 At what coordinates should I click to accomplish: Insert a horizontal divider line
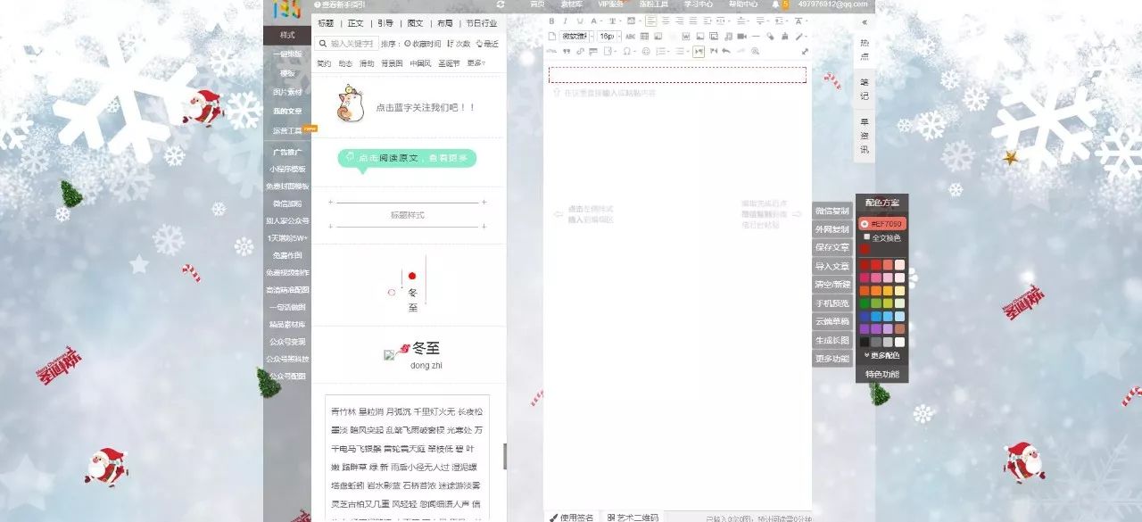tap(756, 37)
